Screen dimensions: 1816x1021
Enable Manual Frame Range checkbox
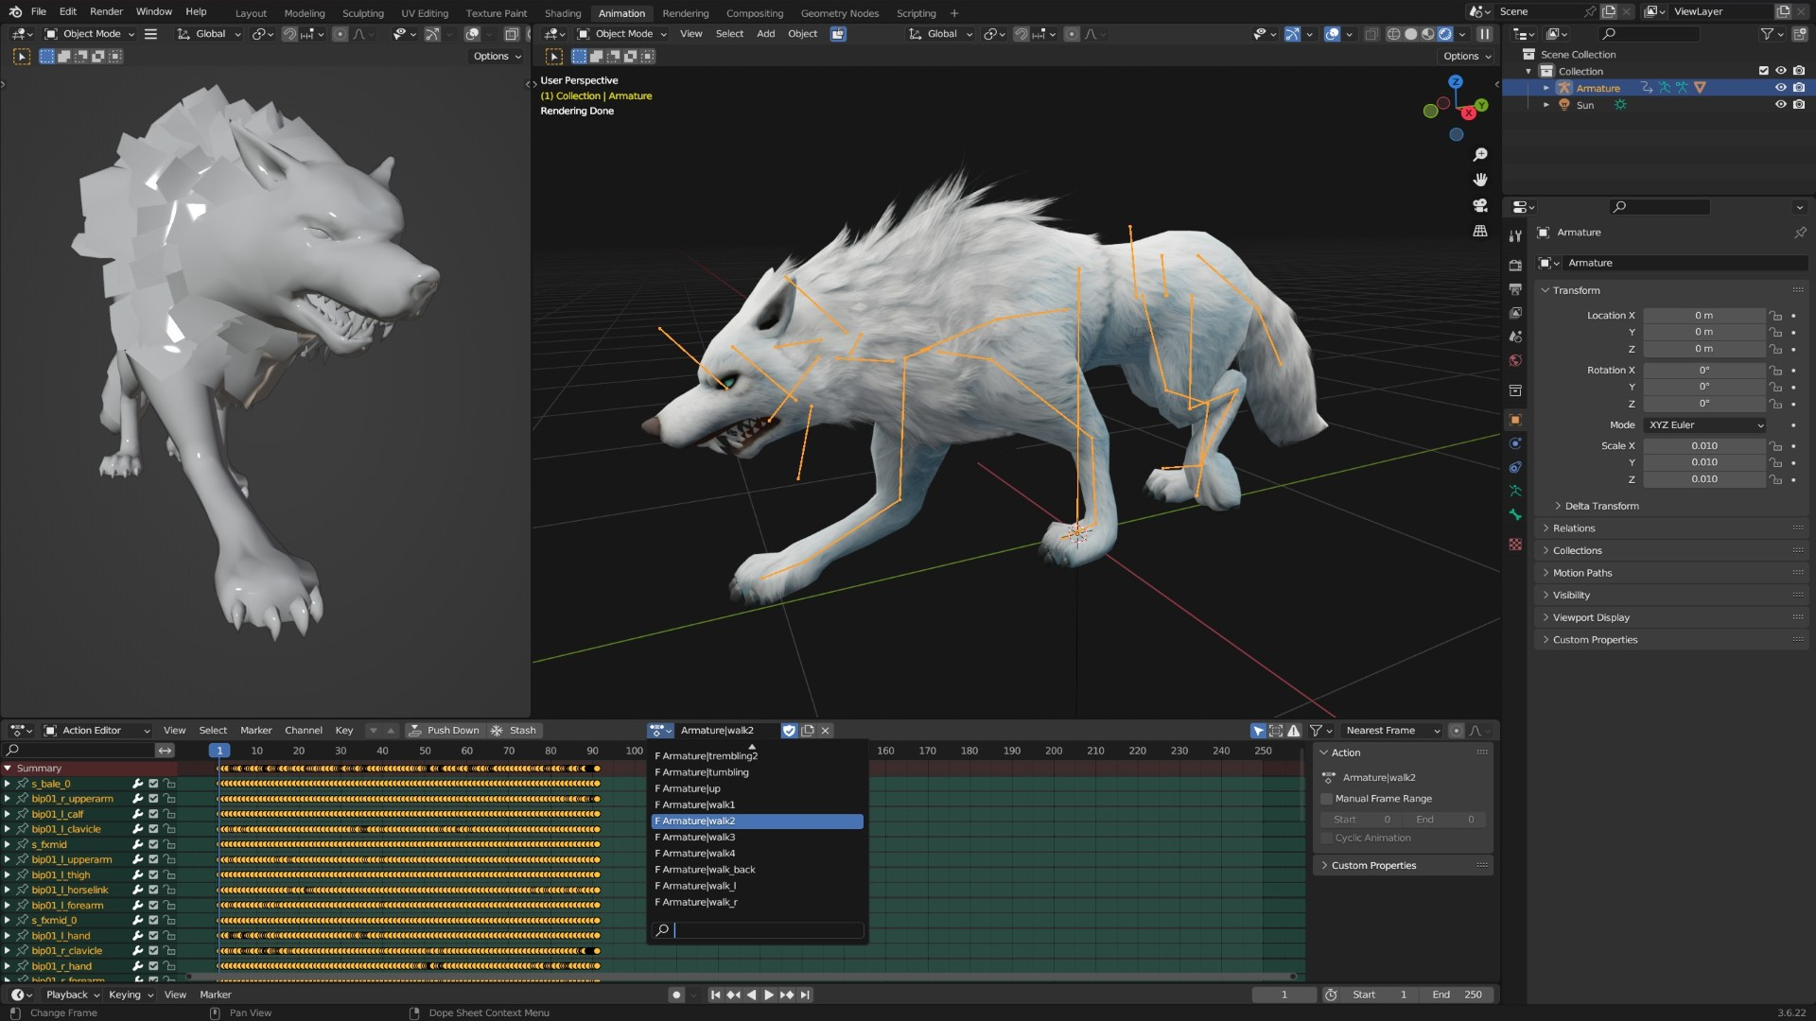point(1326,799)
